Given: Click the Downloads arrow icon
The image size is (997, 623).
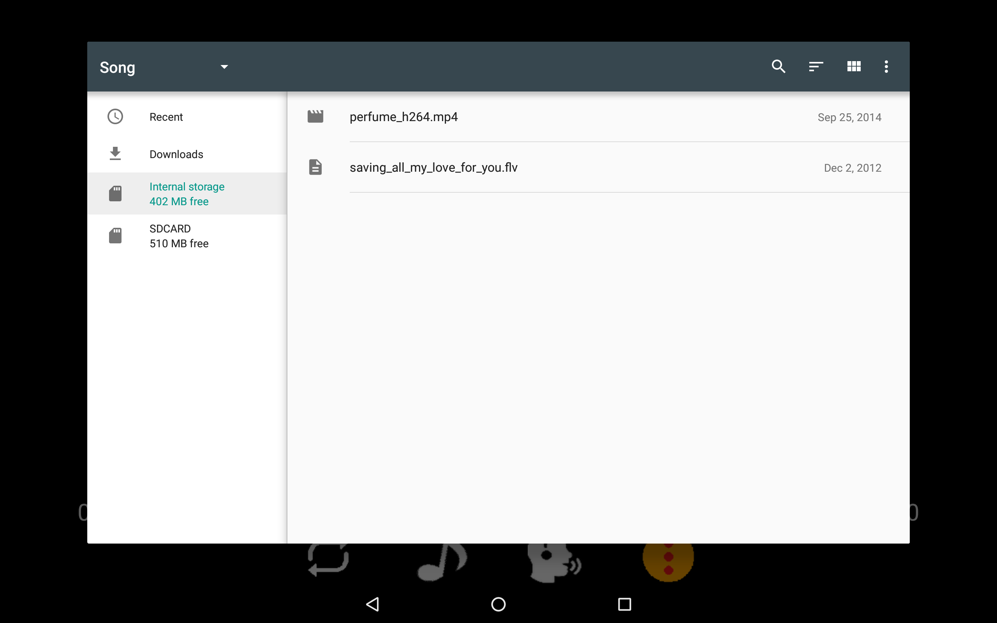Looking at the screenshot, I should [x=115, y=154].
